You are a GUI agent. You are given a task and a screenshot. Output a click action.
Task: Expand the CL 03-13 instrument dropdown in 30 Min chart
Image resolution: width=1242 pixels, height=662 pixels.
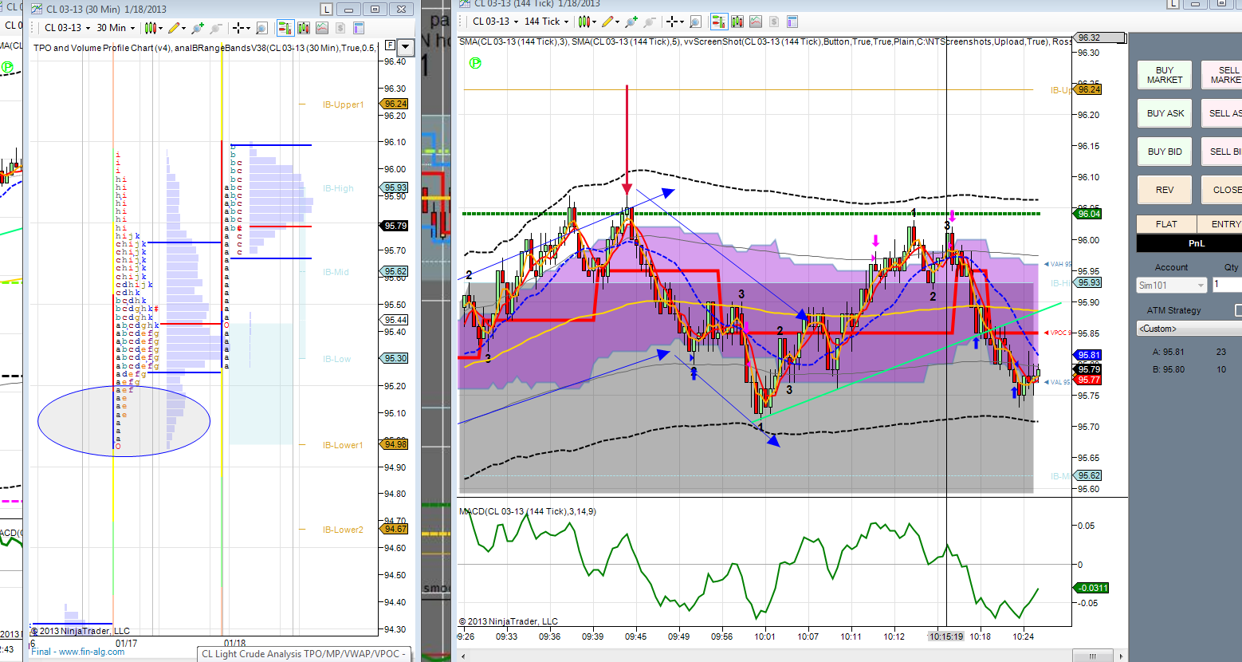68,28
